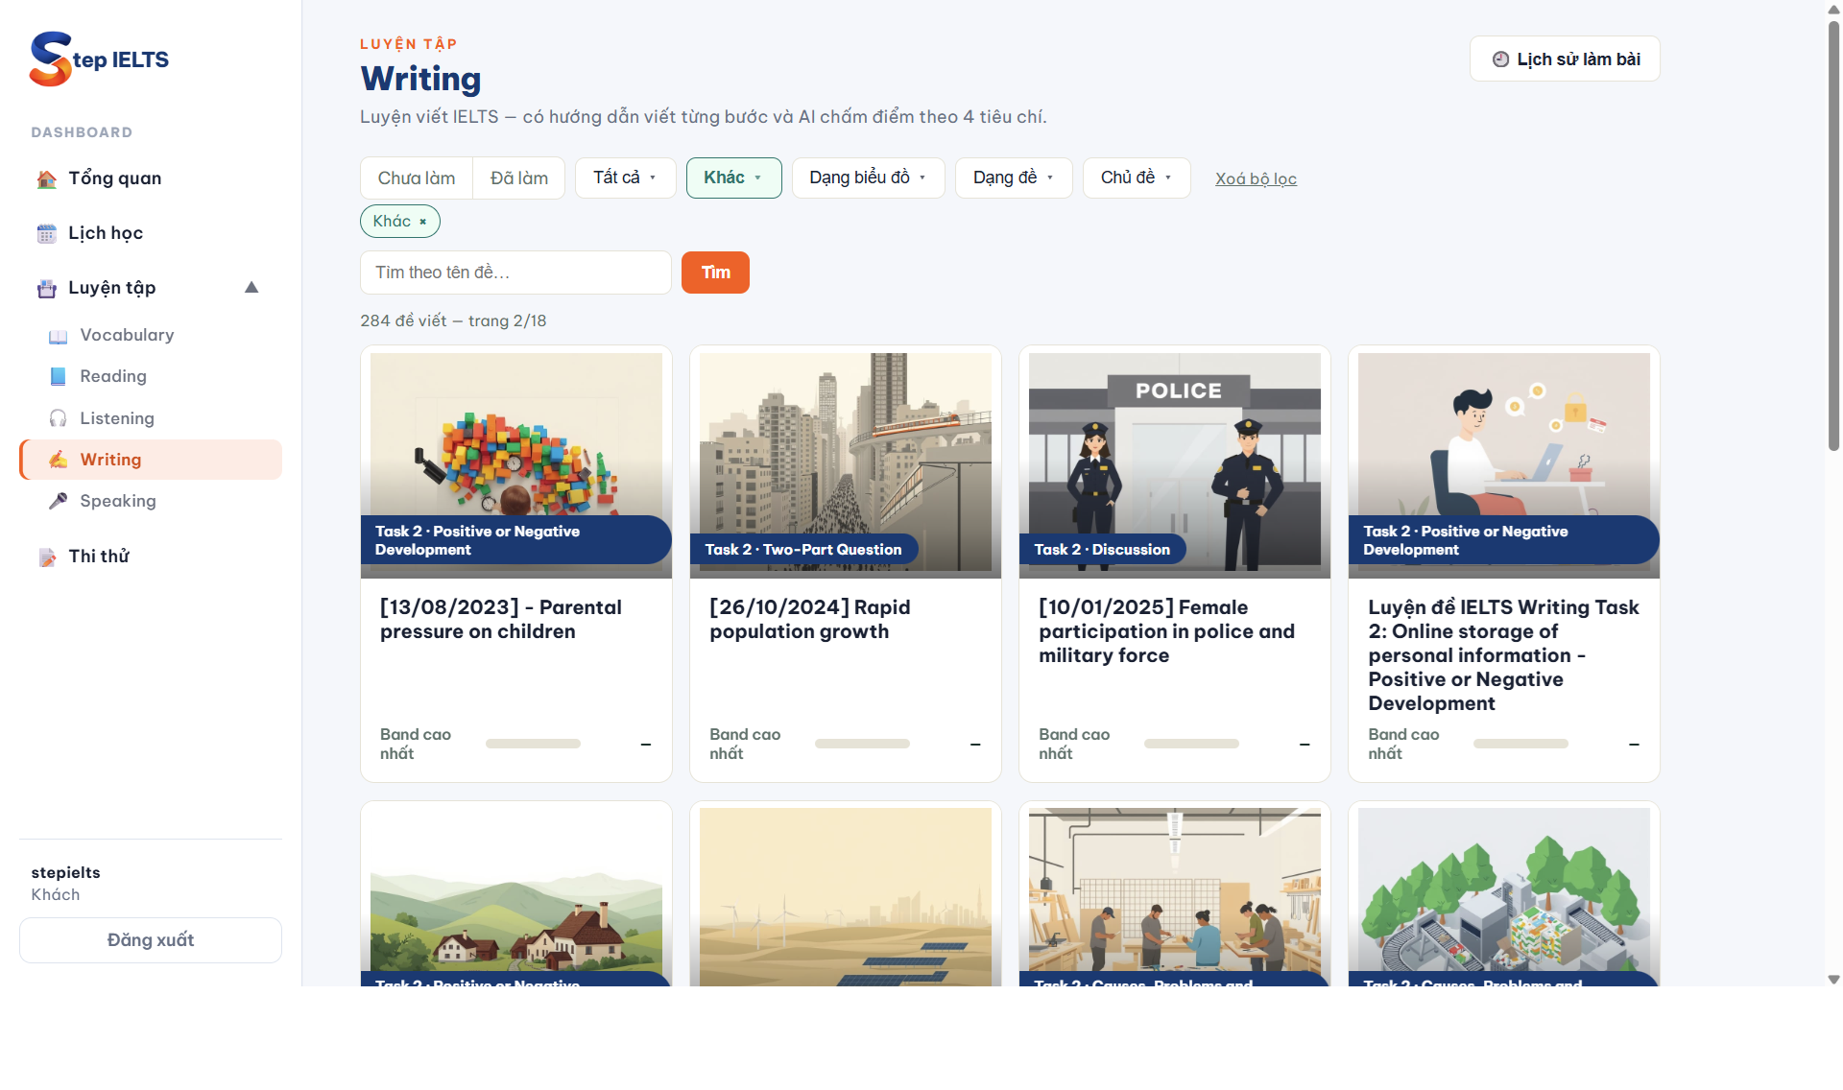Screen dimensions: 1843x1090
Task: Click the Lịch học calendar icon
Action: (46, 234)
